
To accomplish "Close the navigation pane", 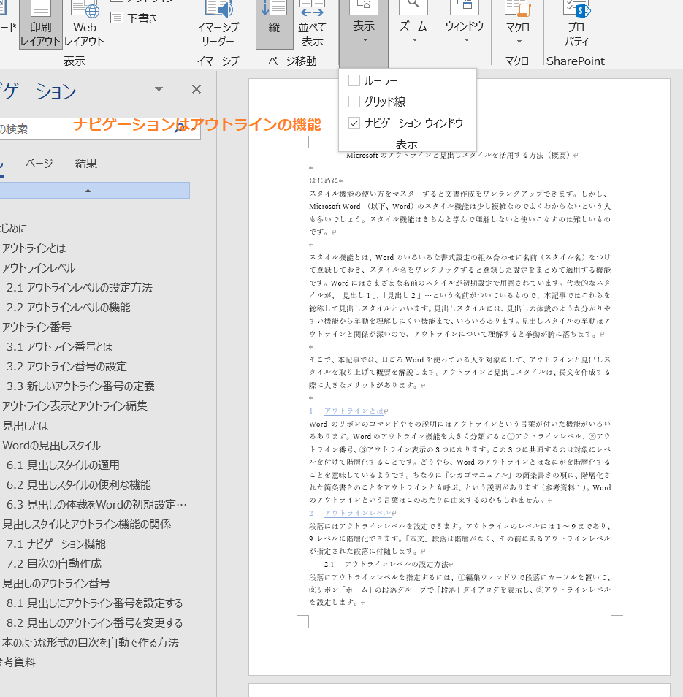I will click(196, 89).
